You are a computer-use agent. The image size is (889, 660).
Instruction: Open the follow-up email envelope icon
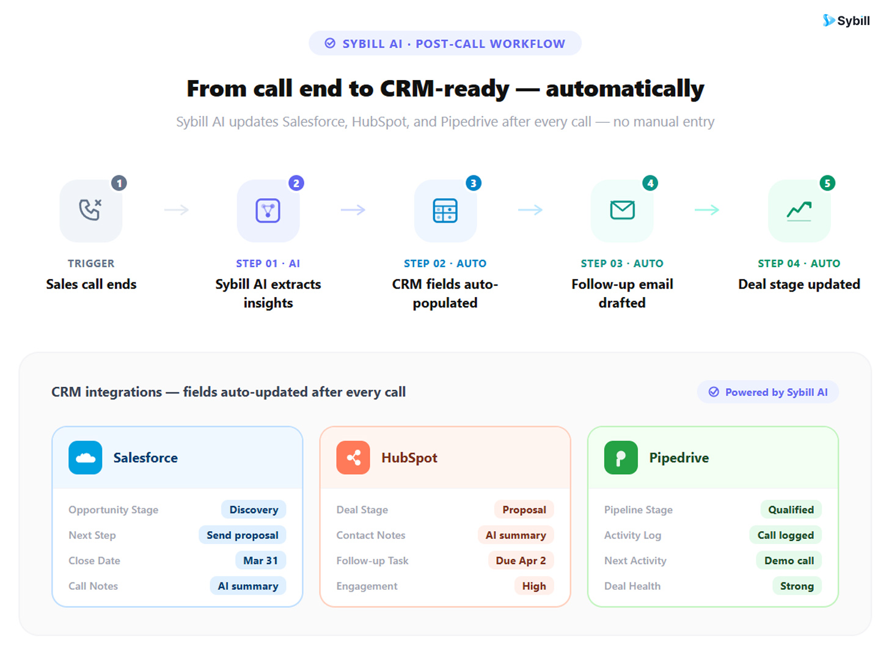coord(622,210)
